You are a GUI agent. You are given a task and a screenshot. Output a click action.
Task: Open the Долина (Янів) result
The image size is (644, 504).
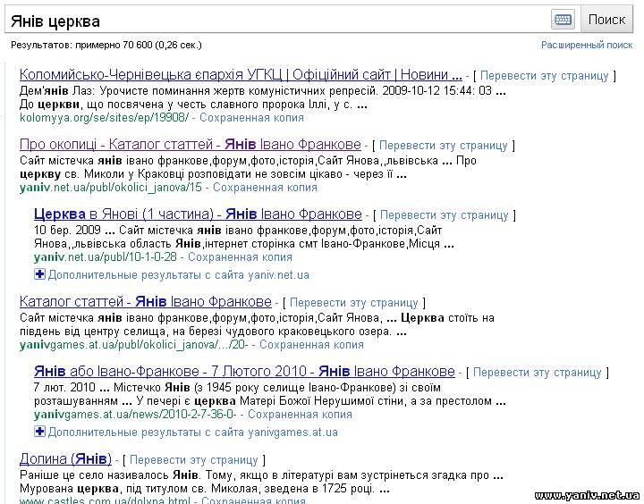tap(65, 458)
